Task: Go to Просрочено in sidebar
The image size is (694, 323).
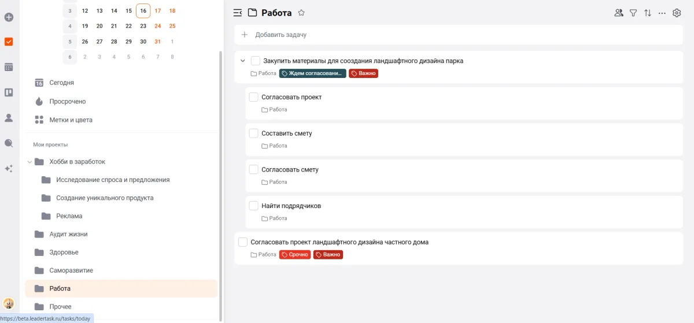Action: tap(67, 101)
